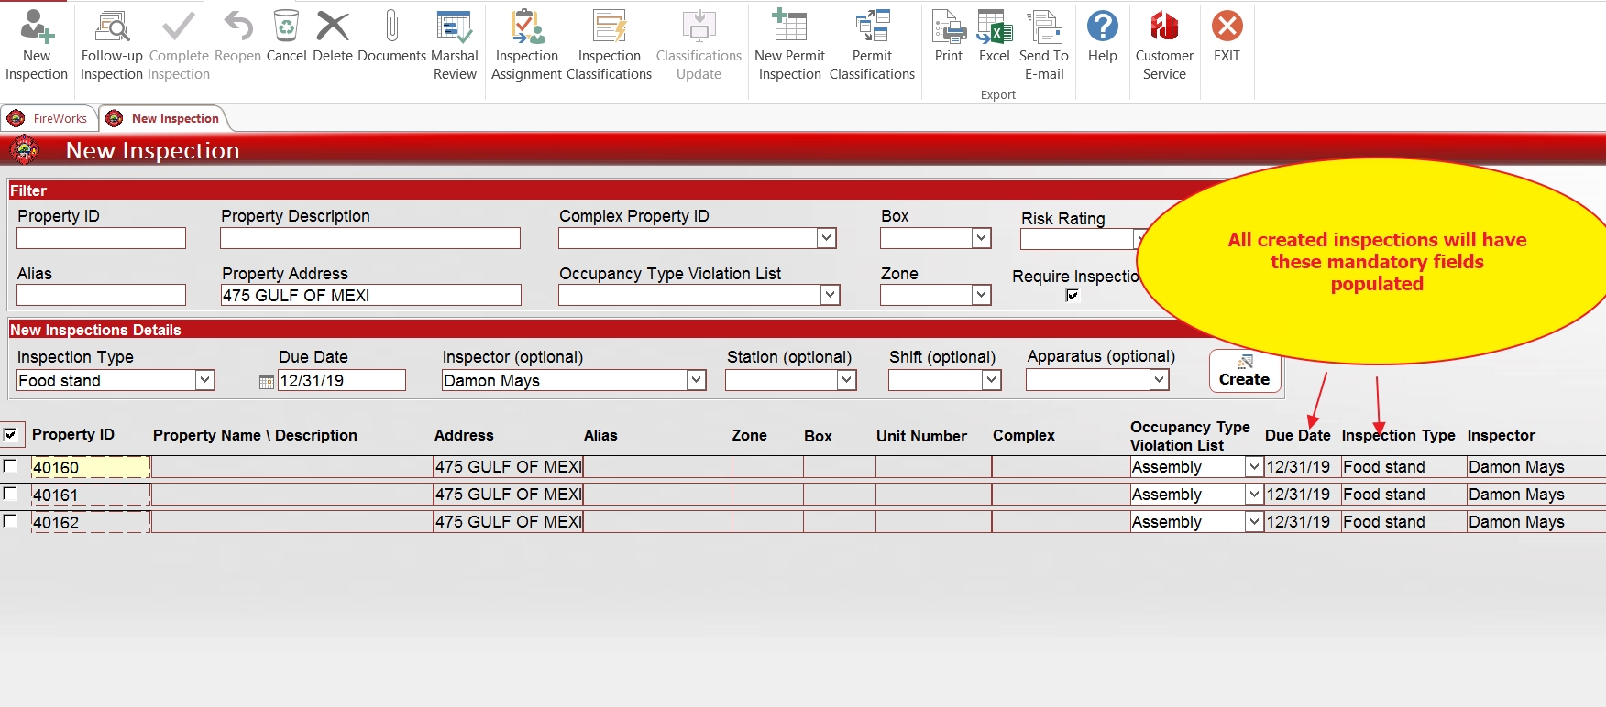Click the Property Address field

[x=370, y=295]
